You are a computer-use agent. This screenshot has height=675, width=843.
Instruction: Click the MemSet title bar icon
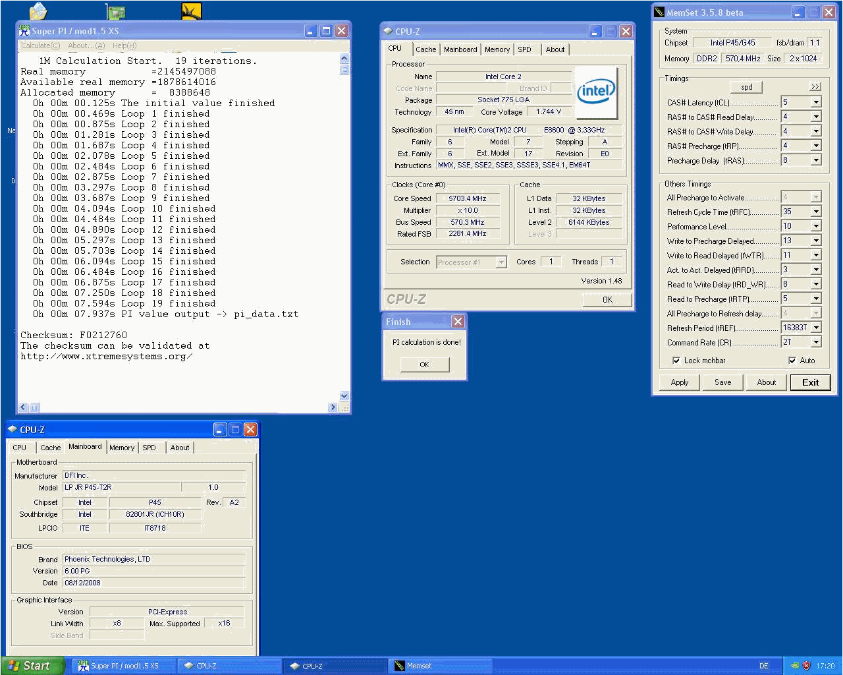(659, 12)
